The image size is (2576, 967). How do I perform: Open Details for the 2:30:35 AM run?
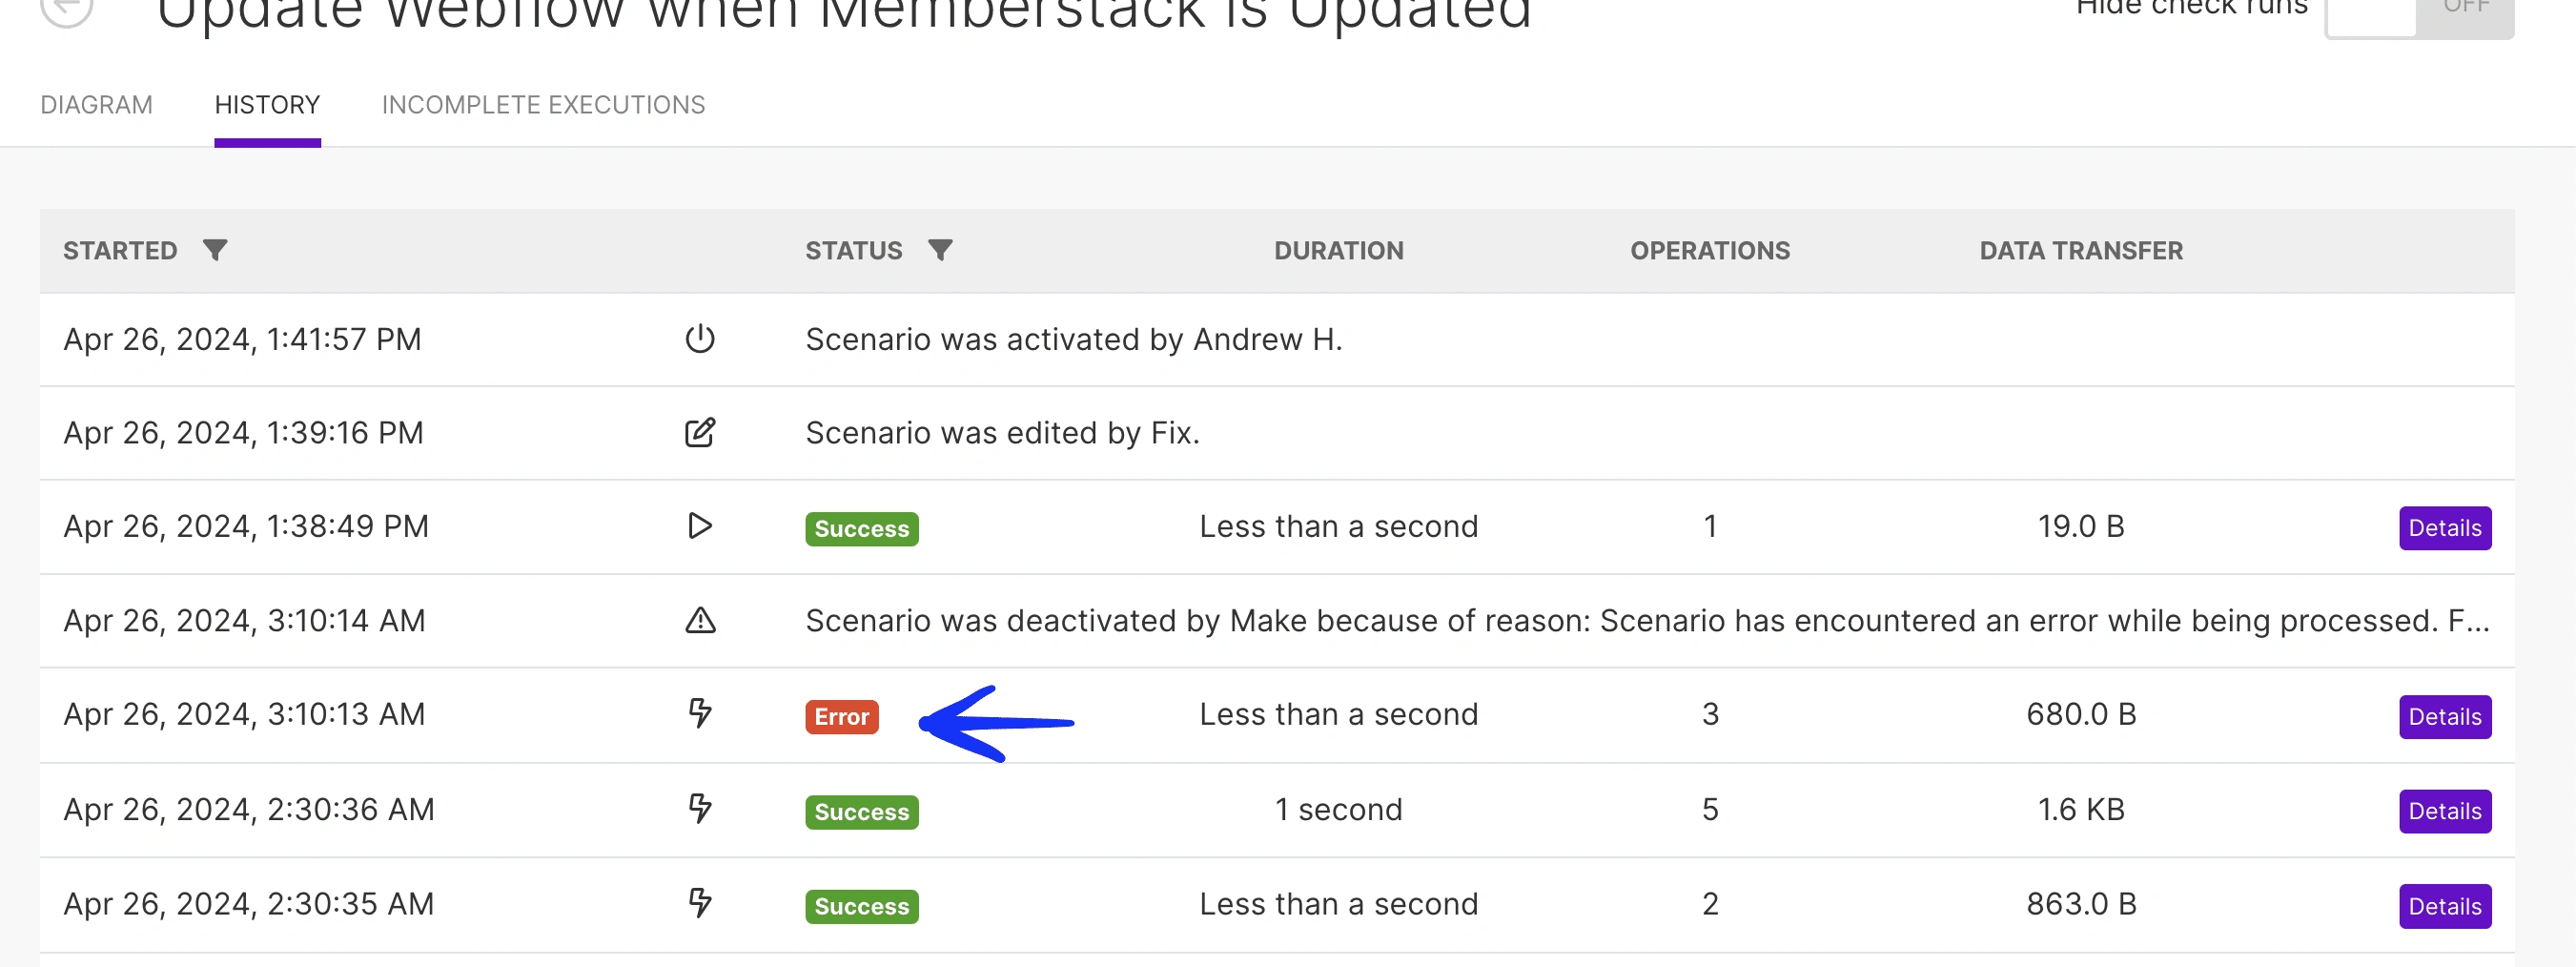pyautogui.click(x=2444, y=906)
